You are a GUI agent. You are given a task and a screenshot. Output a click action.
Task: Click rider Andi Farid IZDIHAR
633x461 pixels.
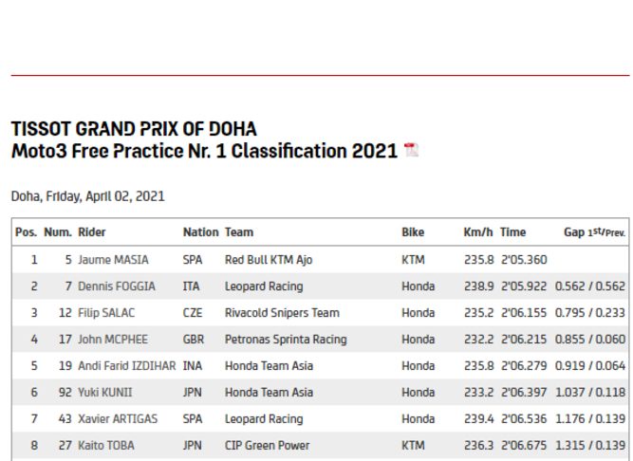127,366
